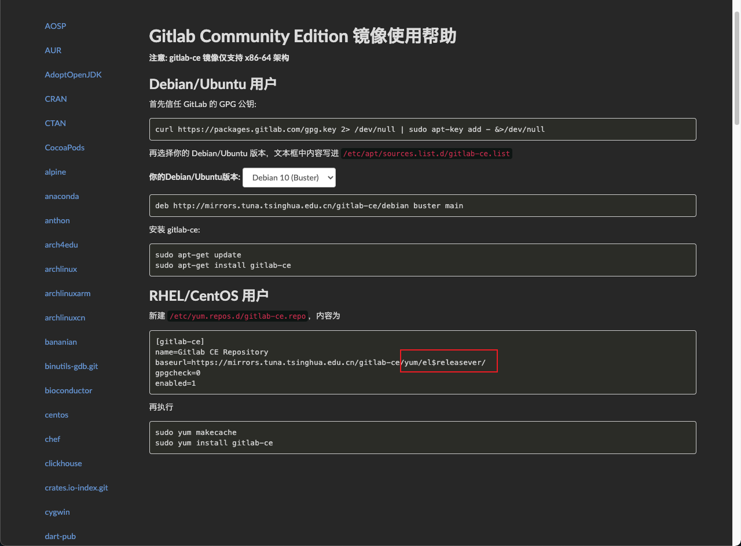Click the 'gpgcheck=0' line

(178, 373)
